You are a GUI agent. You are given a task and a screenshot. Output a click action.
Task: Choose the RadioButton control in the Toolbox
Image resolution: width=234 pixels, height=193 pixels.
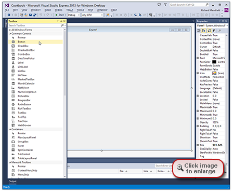[x=35, y=104]
